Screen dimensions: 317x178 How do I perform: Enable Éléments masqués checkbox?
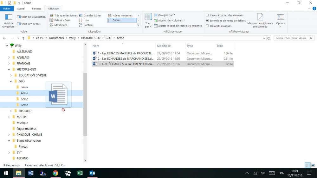207,26
